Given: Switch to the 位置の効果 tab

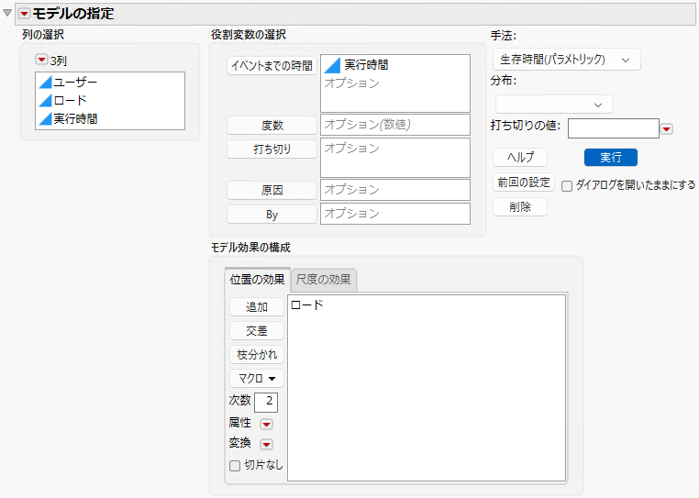Looking at the screenshot, I should pyautogui.click(x=257, y=280).
